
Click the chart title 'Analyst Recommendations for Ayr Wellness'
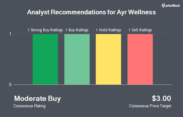point(91,12)
